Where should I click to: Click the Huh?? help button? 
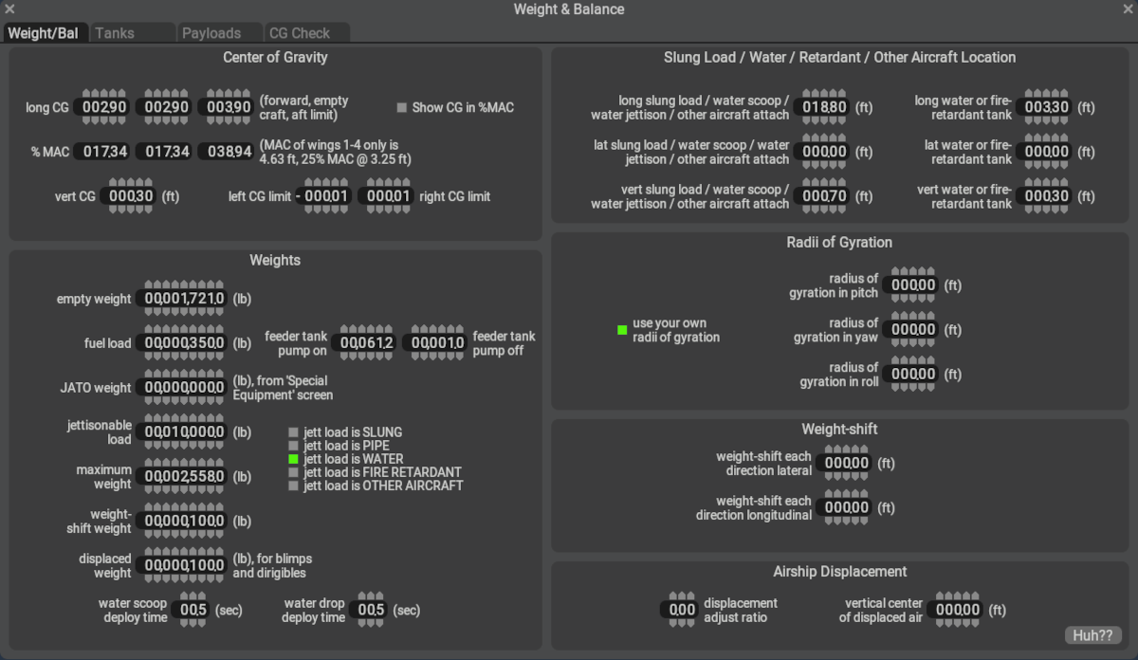[x=1092, y=635]
